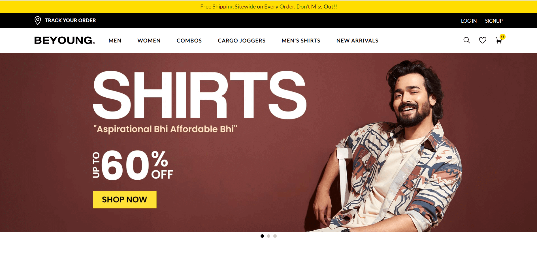
Task: Open the COMBOS category
Action: pyautogui.click(x=189, y=41)
